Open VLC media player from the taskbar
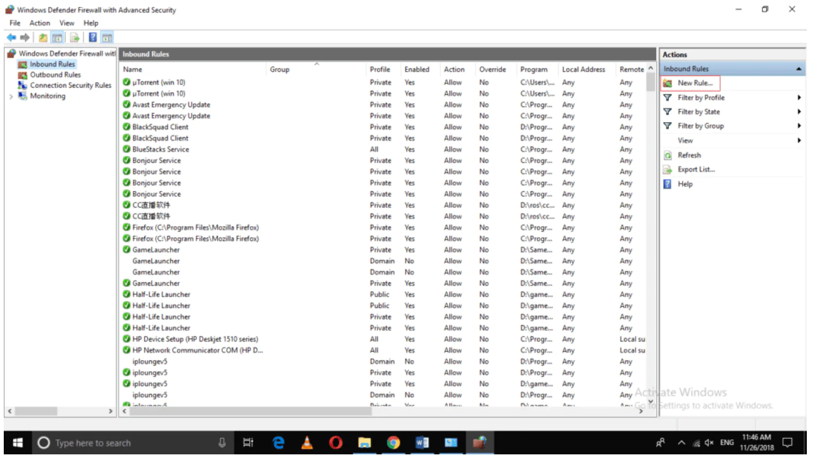This screenshot has width=815, height=460. pyautogui.click(x=307, y=443)
